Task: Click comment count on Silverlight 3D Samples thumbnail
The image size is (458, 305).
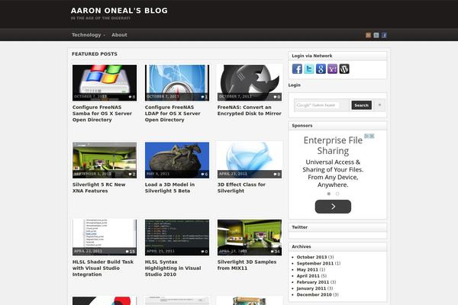Action: point(276,252)
